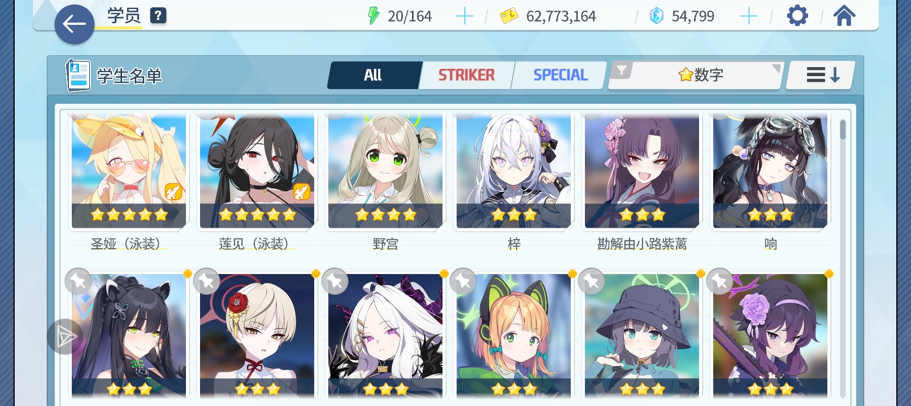Go back with the round arrow button
The height and width of the screenshot is (406, 911).
74,24
